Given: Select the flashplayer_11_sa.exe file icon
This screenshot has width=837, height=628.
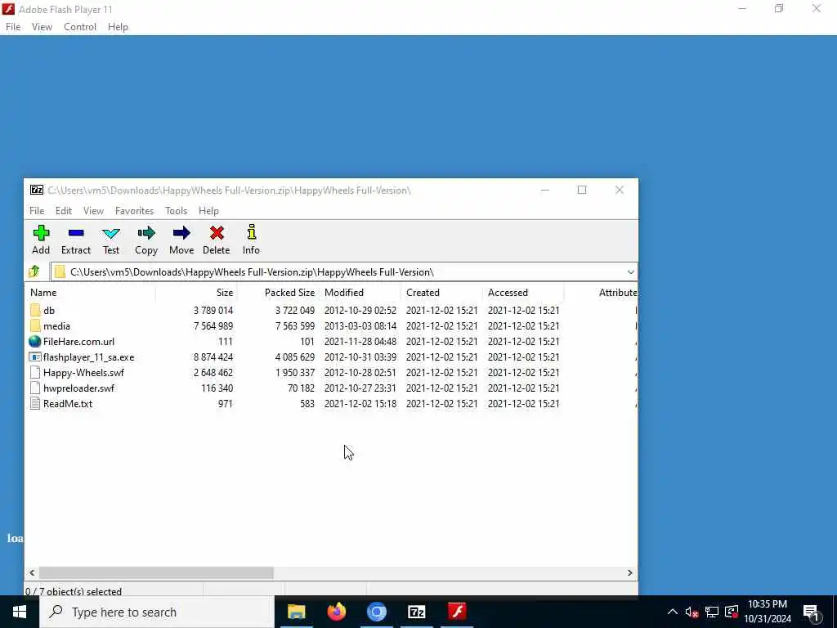Looking at the screenshot, I should tap(35, 357).
